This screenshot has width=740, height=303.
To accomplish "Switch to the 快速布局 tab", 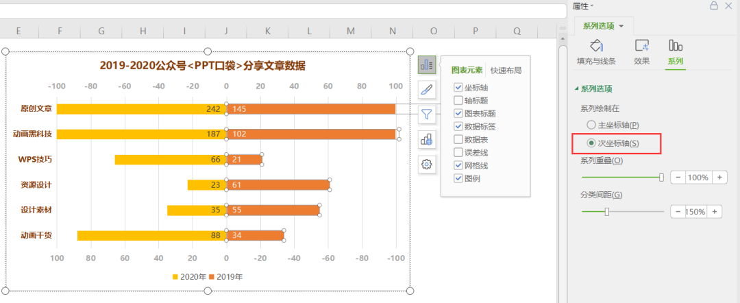I will (506, 71).
